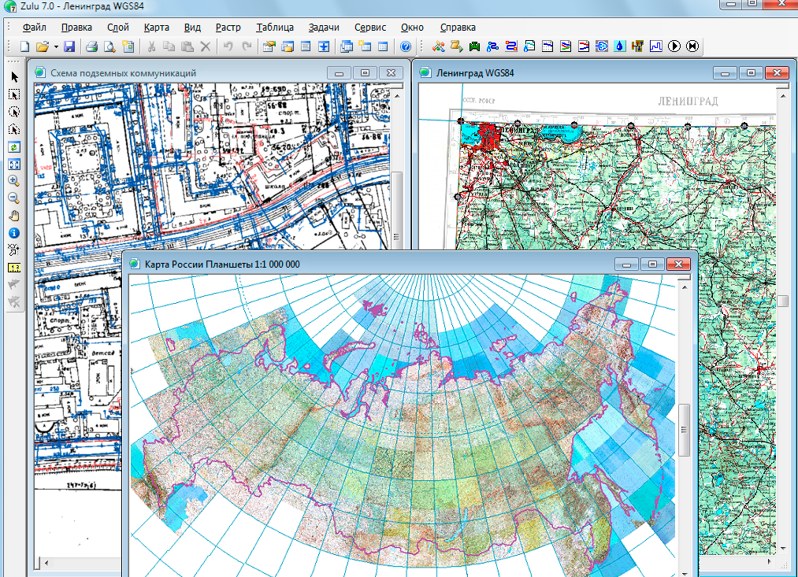Select the arrow pointer tool
This screenshot has width=798, height=577.
pyautogui.click(x=14, y=77)
